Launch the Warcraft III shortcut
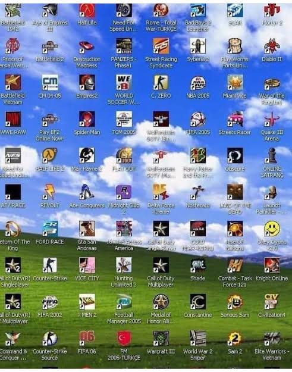292x372 pixels. (161, 338)
